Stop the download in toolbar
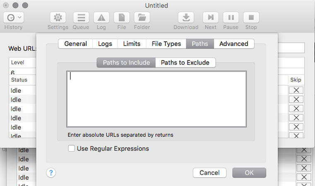Screen dimensions: 315x186 [x=251, y=18]
